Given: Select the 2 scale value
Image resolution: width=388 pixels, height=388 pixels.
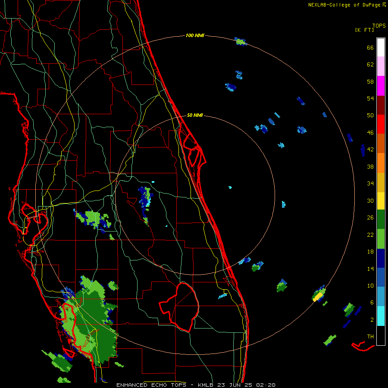Looking at the screenshot, I should coord(372,320).
